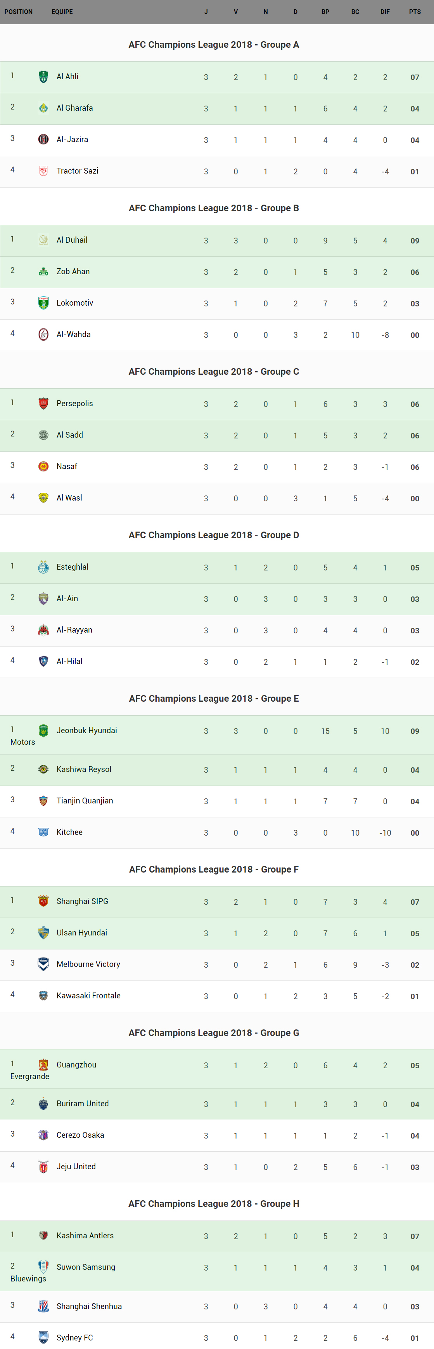Click the DIF column header
This screenshot has width=434, height=1349.
385,12
